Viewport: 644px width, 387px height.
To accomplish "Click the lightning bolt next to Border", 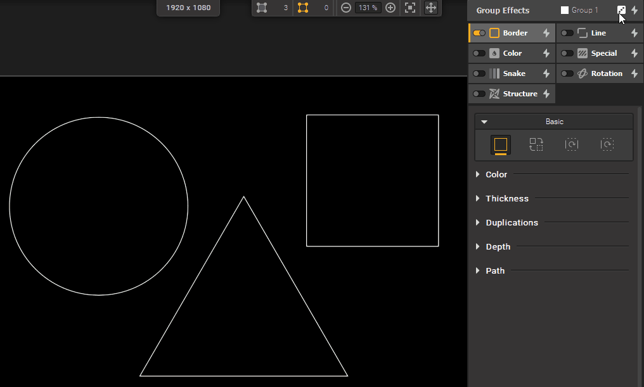I will coord(546,33).
